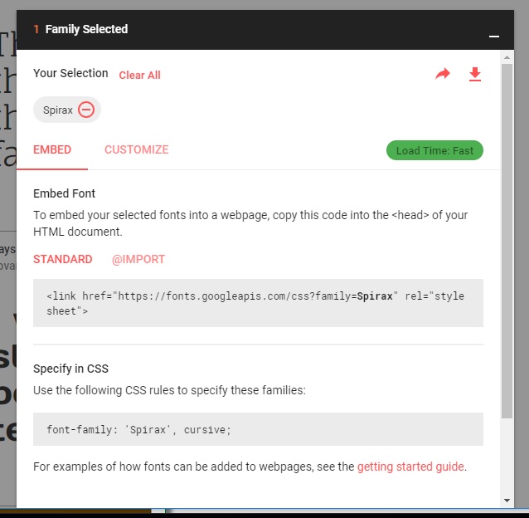Click the Clear All link
529x518 pixels.
(139, 75)
